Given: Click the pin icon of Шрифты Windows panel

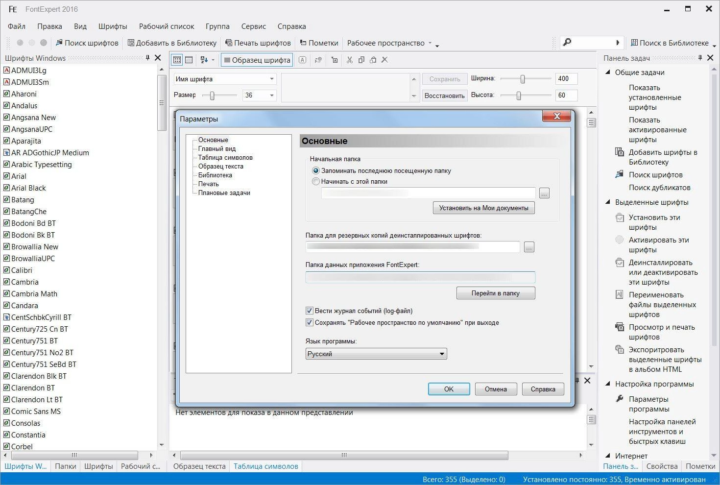Looking at the screenshot, I should coord(147,58).
